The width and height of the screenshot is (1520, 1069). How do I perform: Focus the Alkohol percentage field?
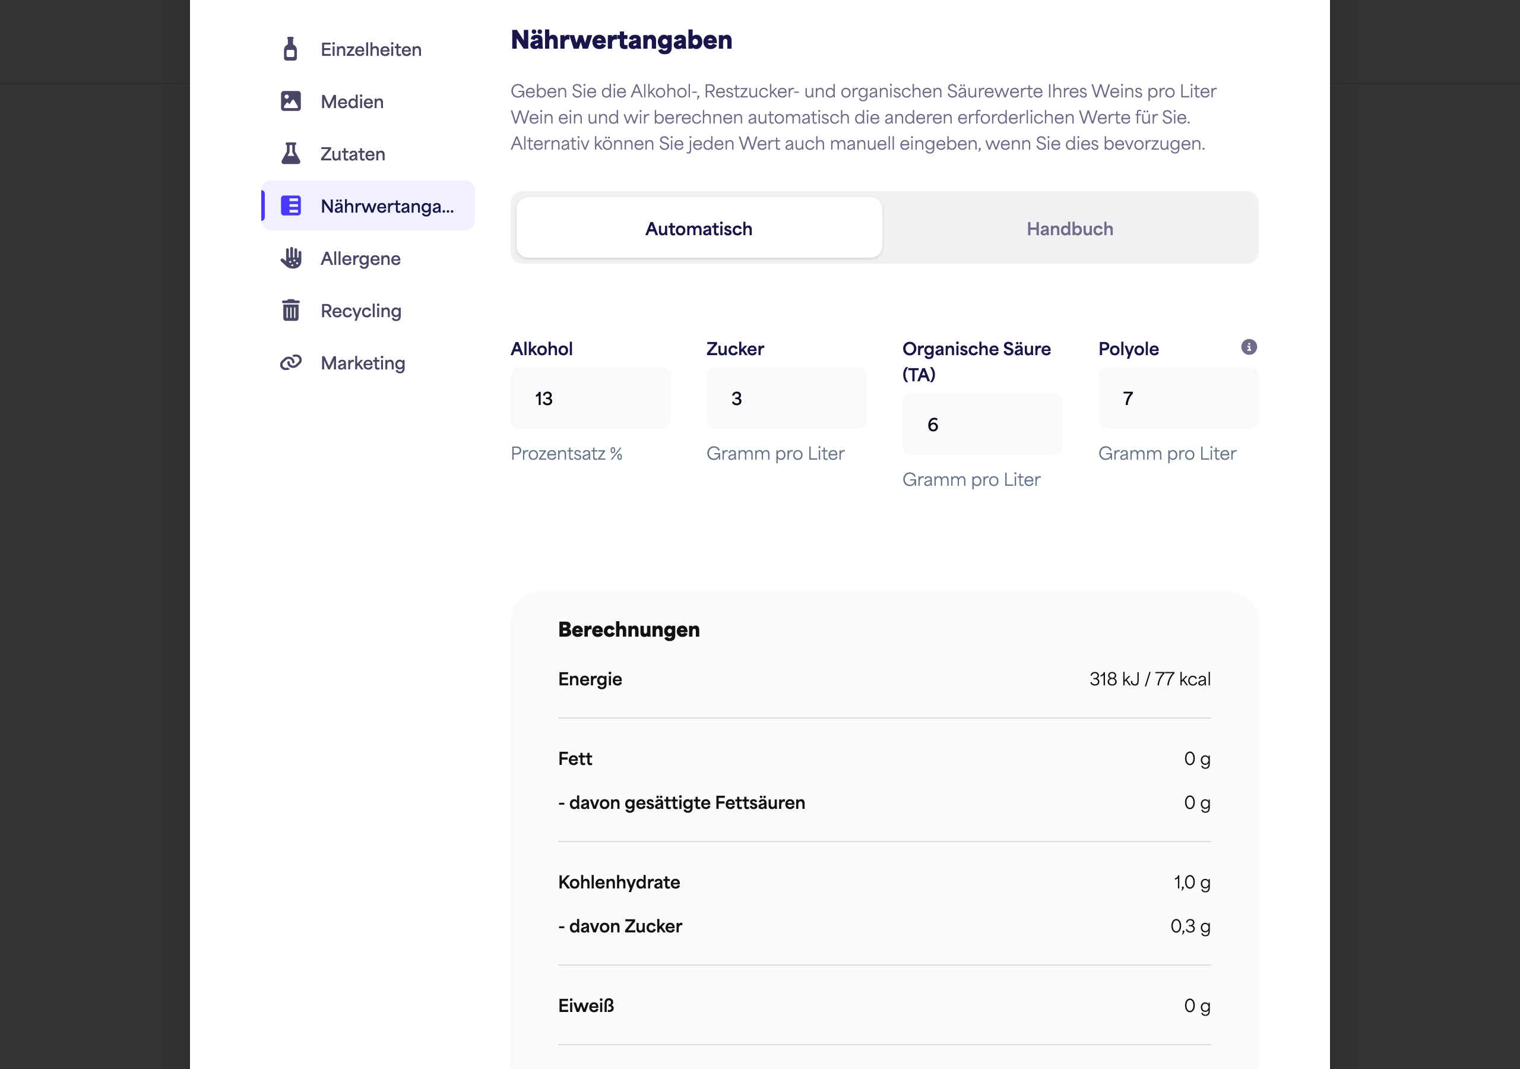(591, 398)
